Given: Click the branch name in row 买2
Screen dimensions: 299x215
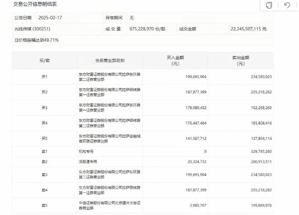Looking at the screenshot, I should [110, 92].
